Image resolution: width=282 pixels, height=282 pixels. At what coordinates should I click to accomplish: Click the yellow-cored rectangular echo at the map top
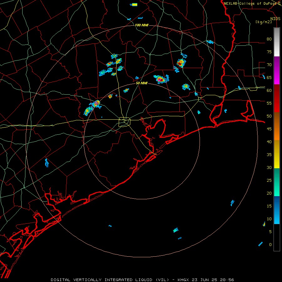[134, 5]
